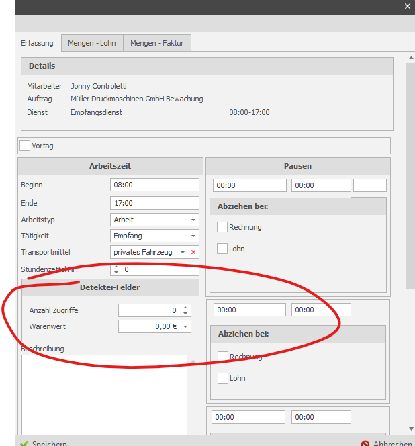Switch to the Erfassung tab
Image resolution: width=415 pixels, height=446 pixels.
37,43
